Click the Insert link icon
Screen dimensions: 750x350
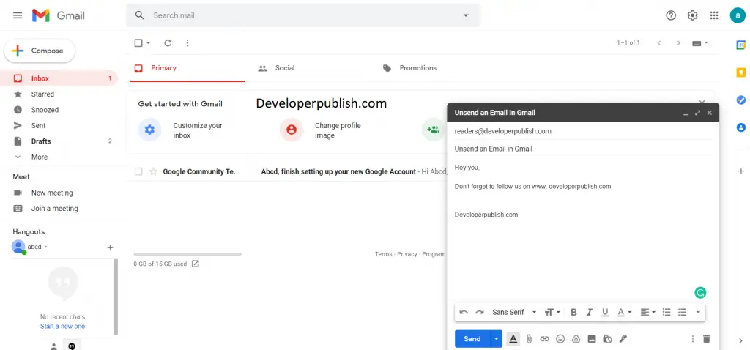coord(544,339)
